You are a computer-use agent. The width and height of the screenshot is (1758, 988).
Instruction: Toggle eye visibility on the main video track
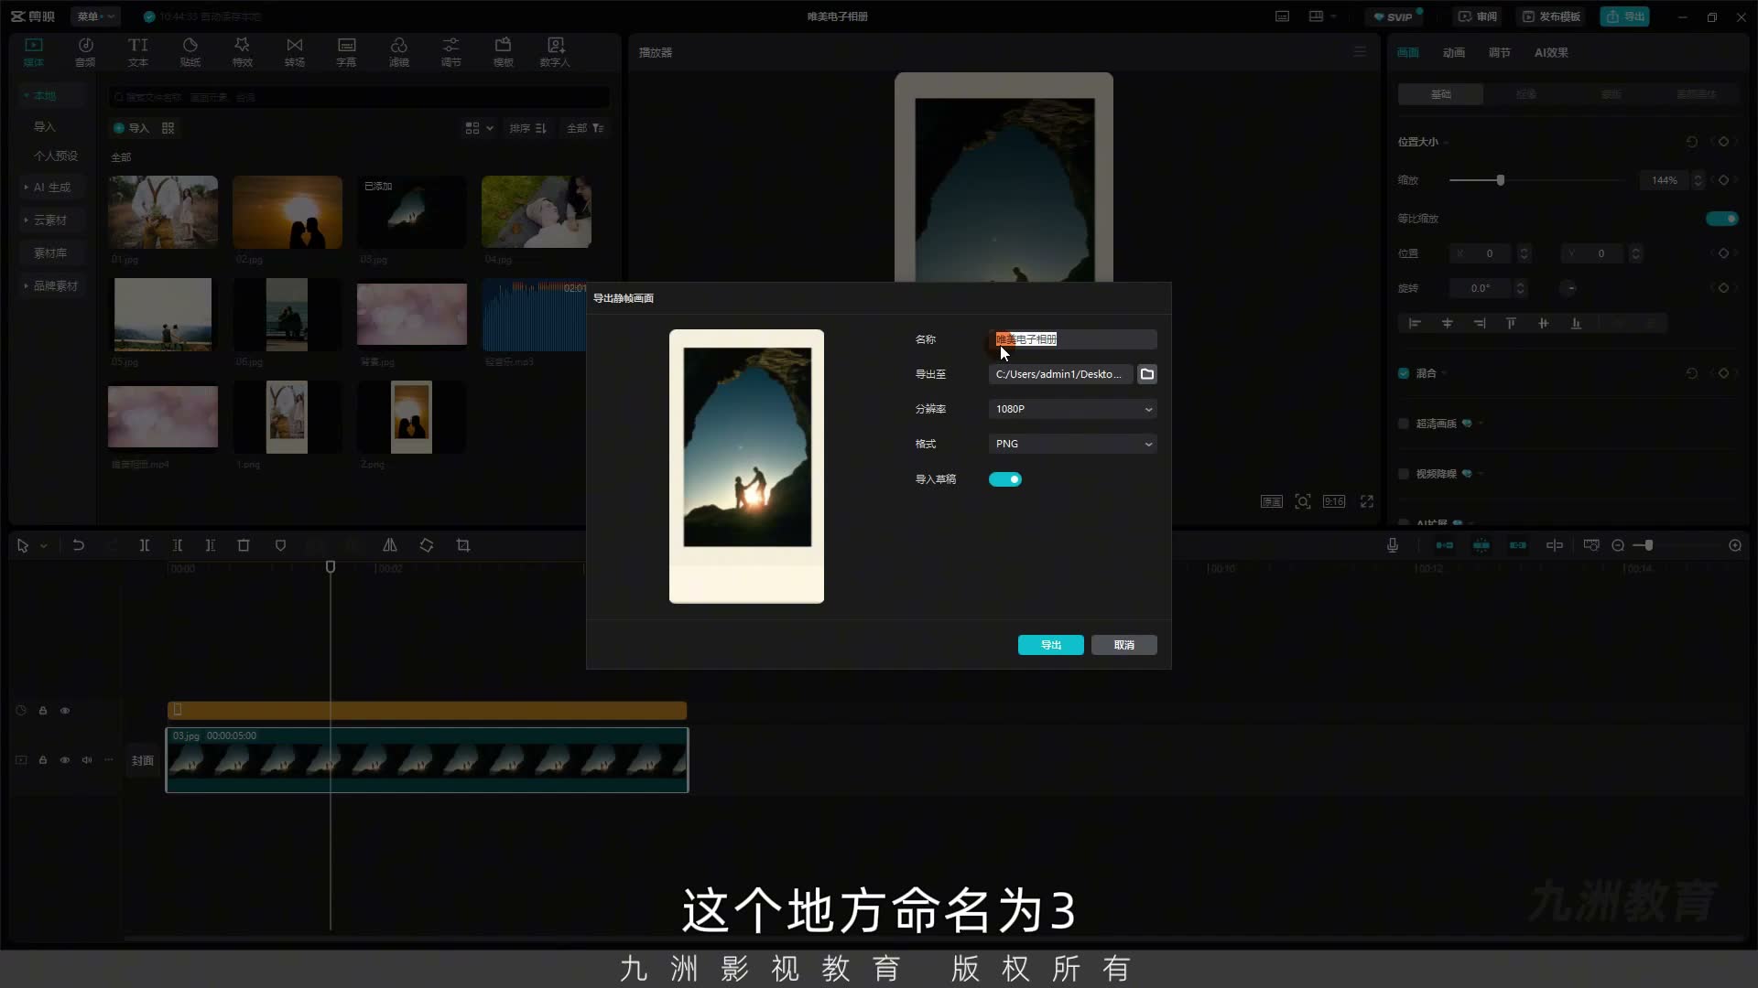coord(65,760)
